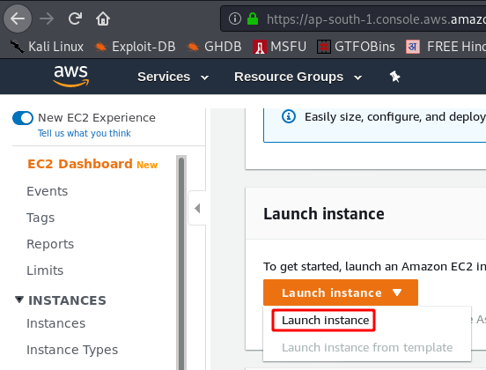Open the Exploit-DB bookmark

135,47
